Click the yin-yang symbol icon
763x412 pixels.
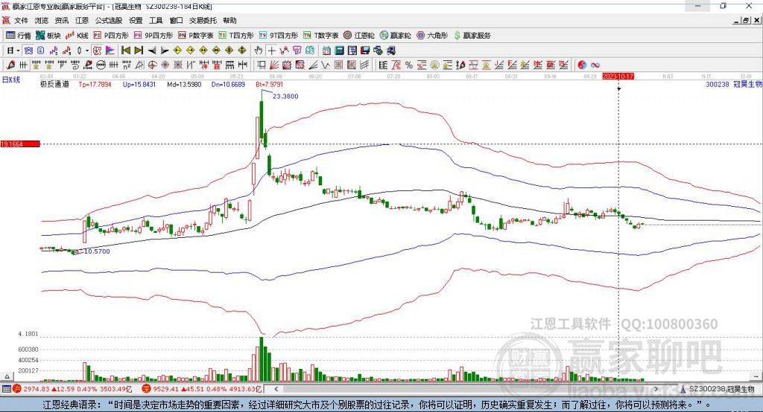click(x=582, y=65)
